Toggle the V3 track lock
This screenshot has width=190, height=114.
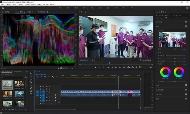coord(41,87)
